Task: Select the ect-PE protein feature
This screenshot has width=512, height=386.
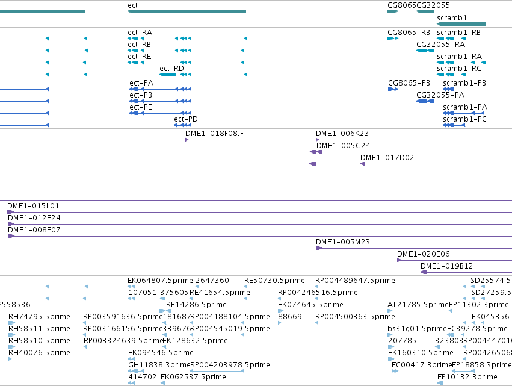Action: tap(160, 113)
